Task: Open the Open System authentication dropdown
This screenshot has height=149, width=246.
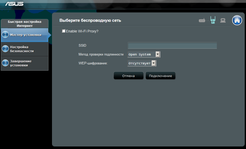Action: (x=144, y=55)
